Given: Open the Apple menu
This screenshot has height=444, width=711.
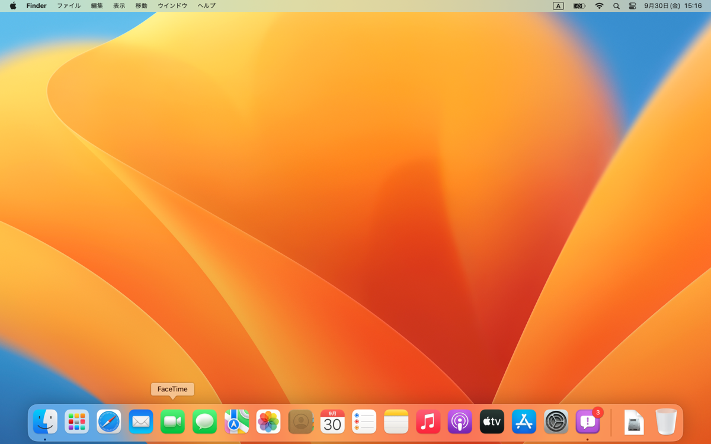Looking at the screenshot, I should pyautogui.click(x=13, y=6).
